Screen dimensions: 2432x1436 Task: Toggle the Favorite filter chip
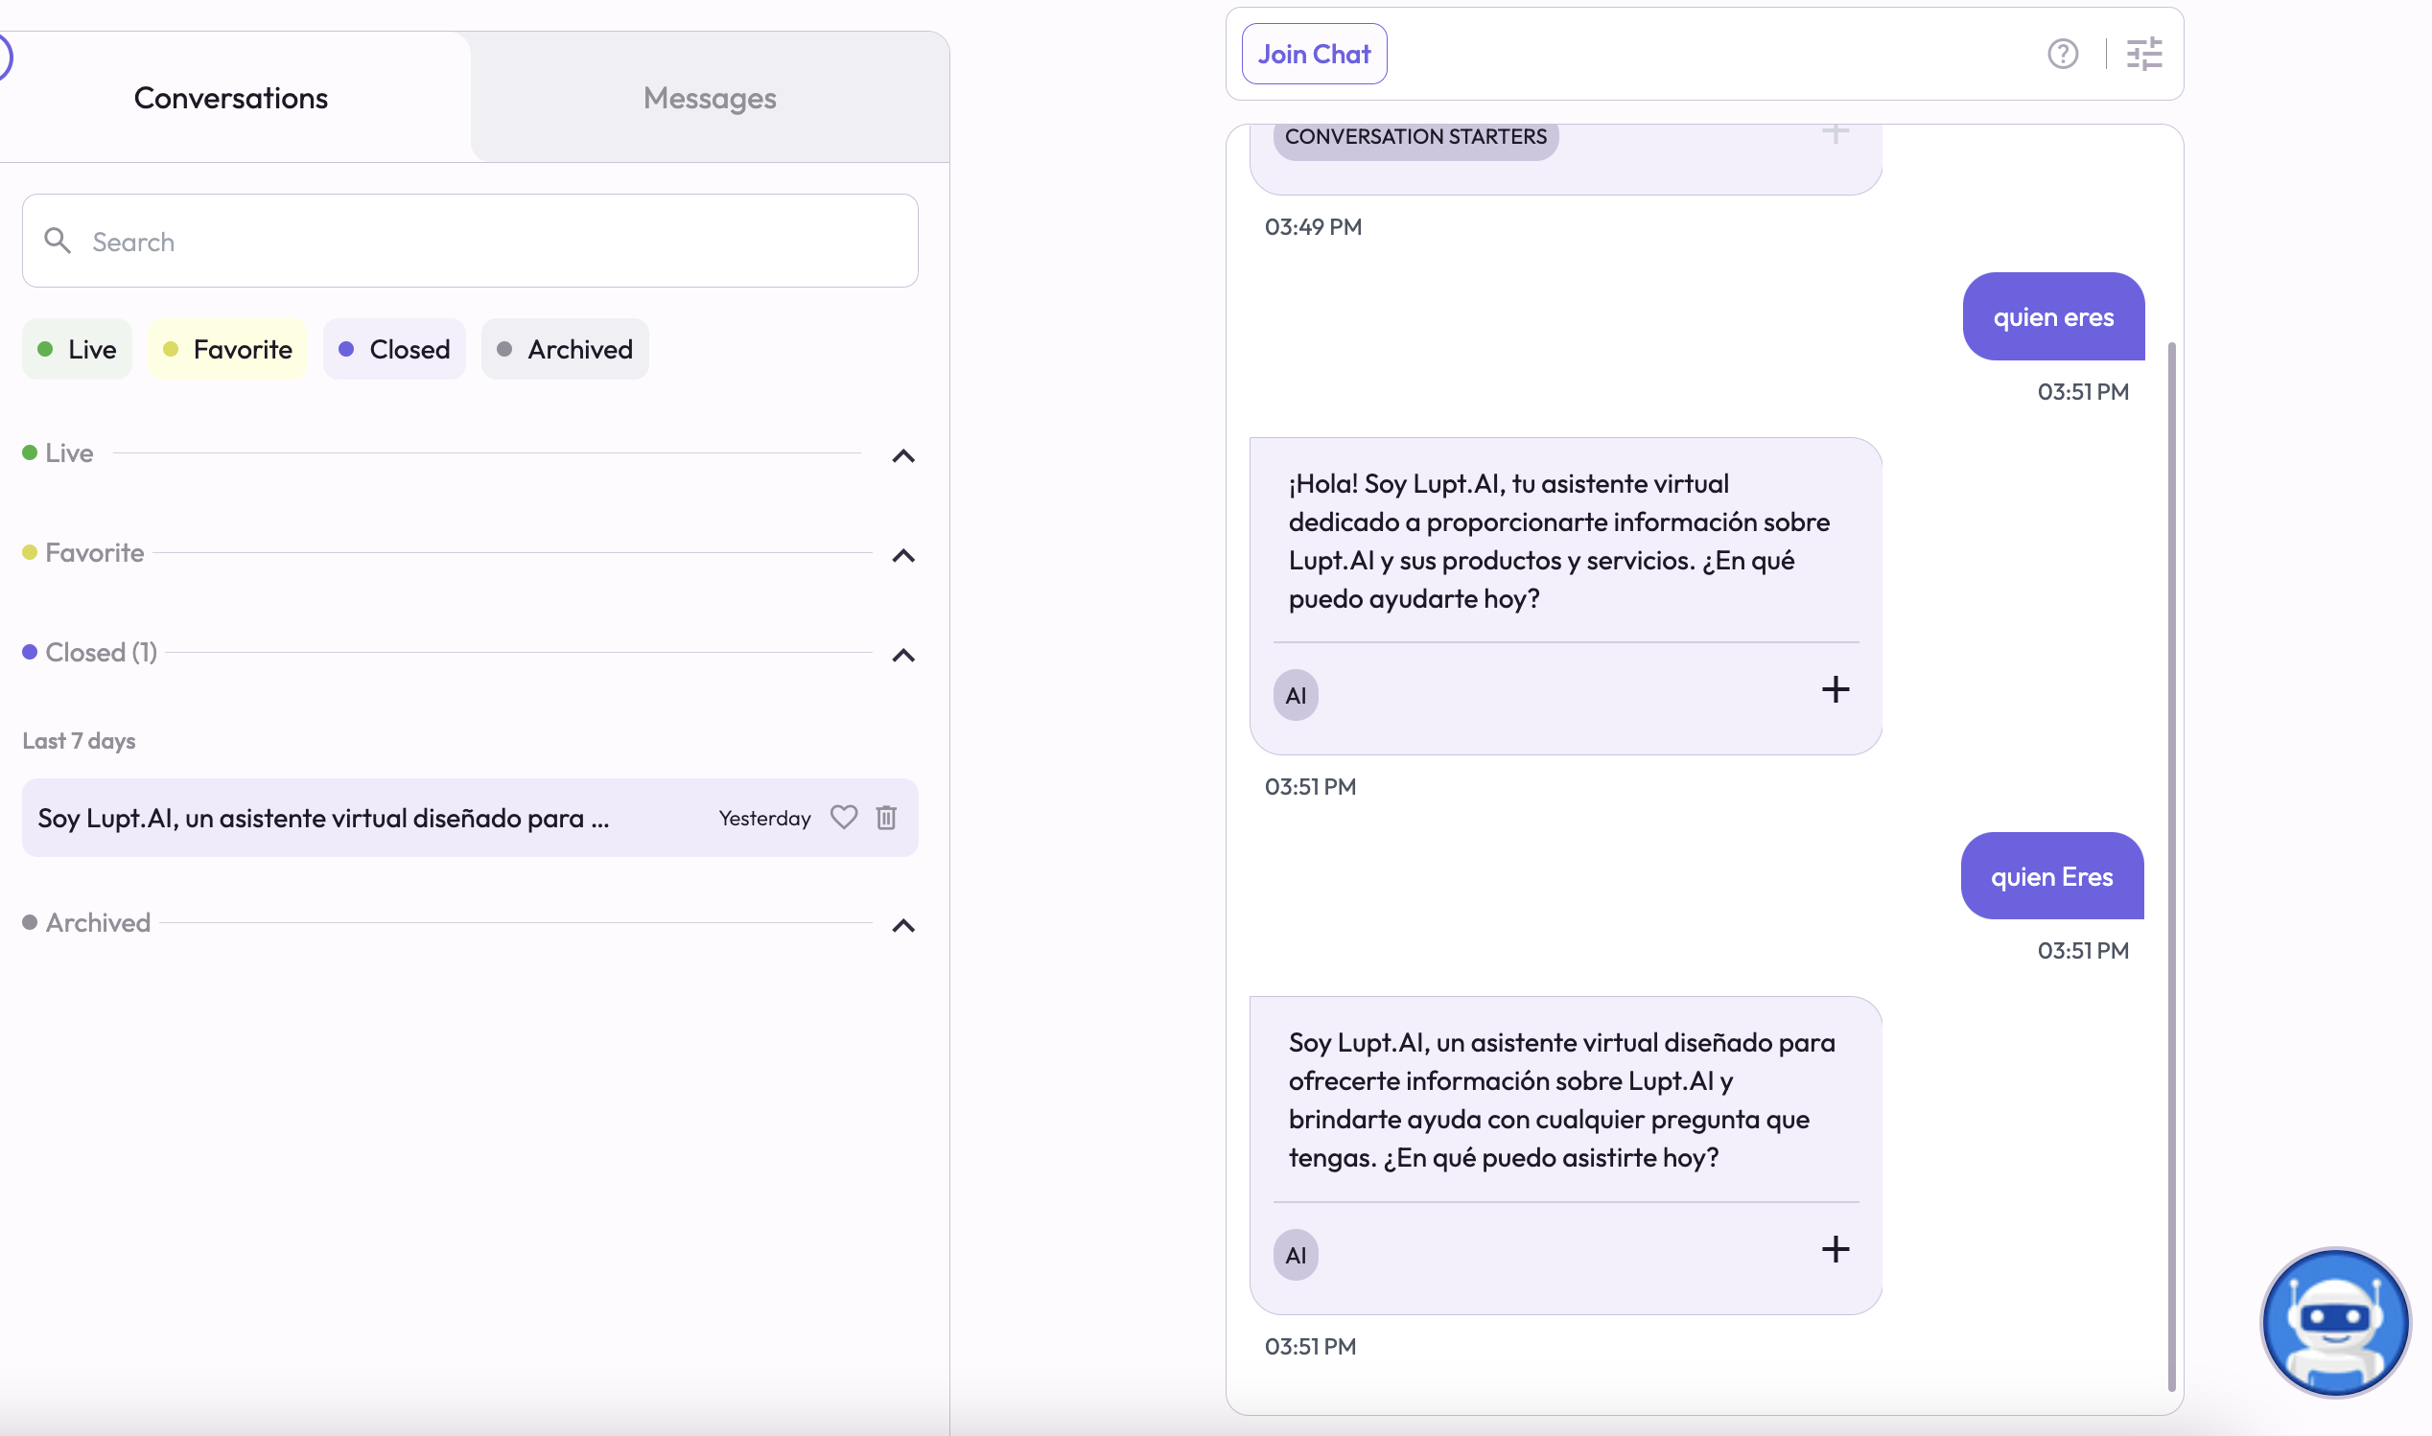(x=227, y=349)
